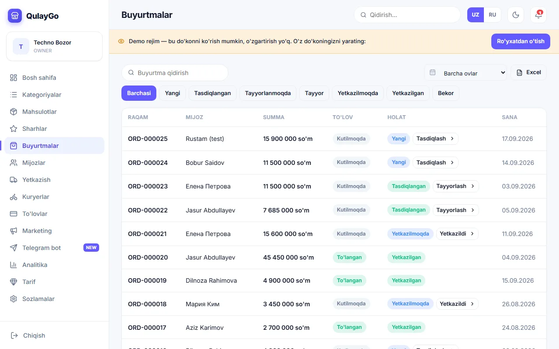Click Yetkazildi for order ORD-000021

(457, 234)
